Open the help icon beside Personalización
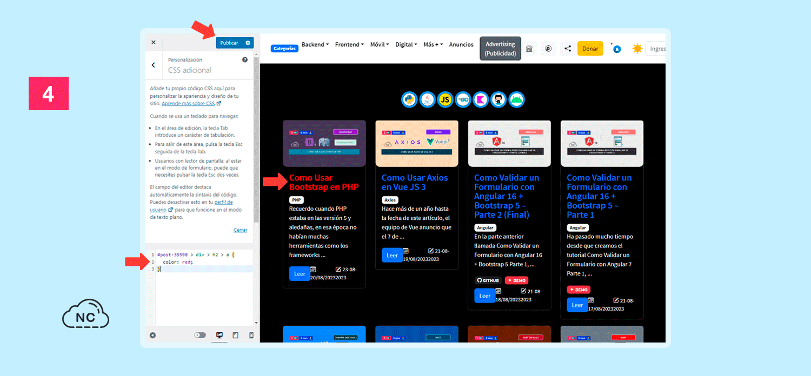 coord(245,60)
